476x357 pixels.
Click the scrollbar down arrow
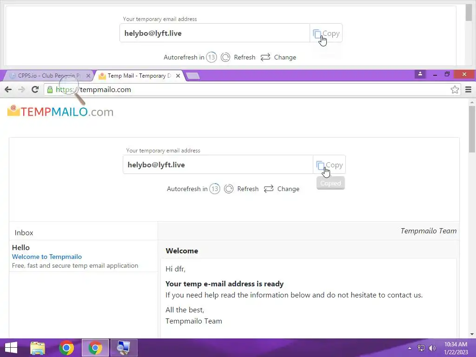[472, 334]
